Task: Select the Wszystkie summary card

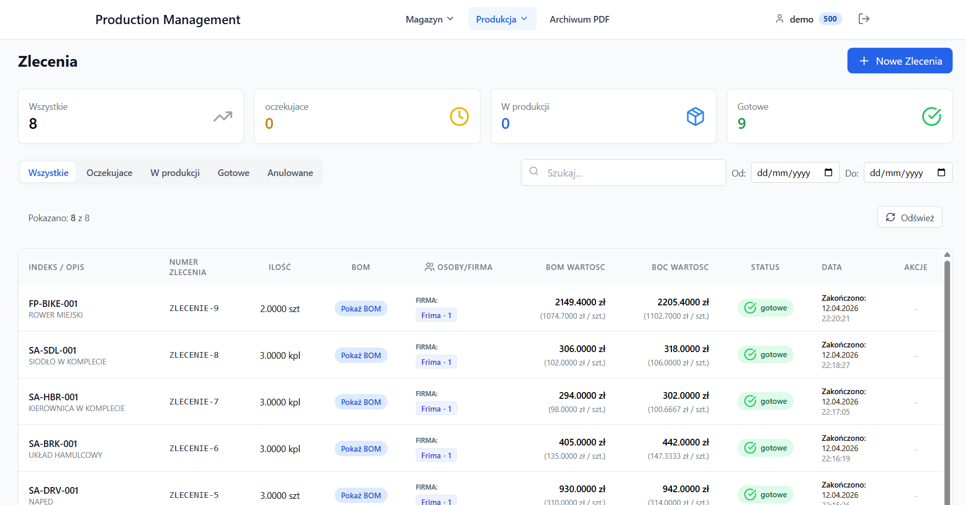Action: (131, 116)
